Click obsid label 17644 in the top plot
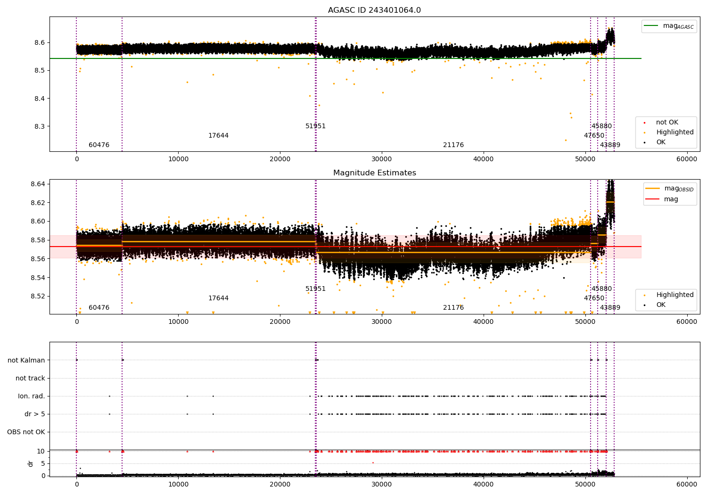The height and width of the screenshot is (495, 707). coord(218,136)
